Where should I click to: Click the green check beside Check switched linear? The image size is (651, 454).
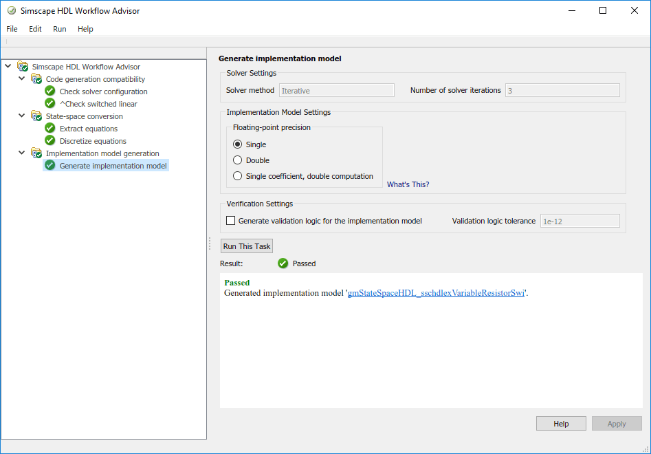click(x=49, y=104)
